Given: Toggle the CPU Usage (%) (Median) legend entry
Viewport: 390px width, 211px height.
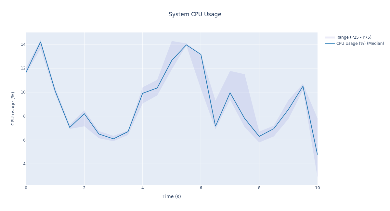Looking at the screenshot, I should (x=360, y=43).
